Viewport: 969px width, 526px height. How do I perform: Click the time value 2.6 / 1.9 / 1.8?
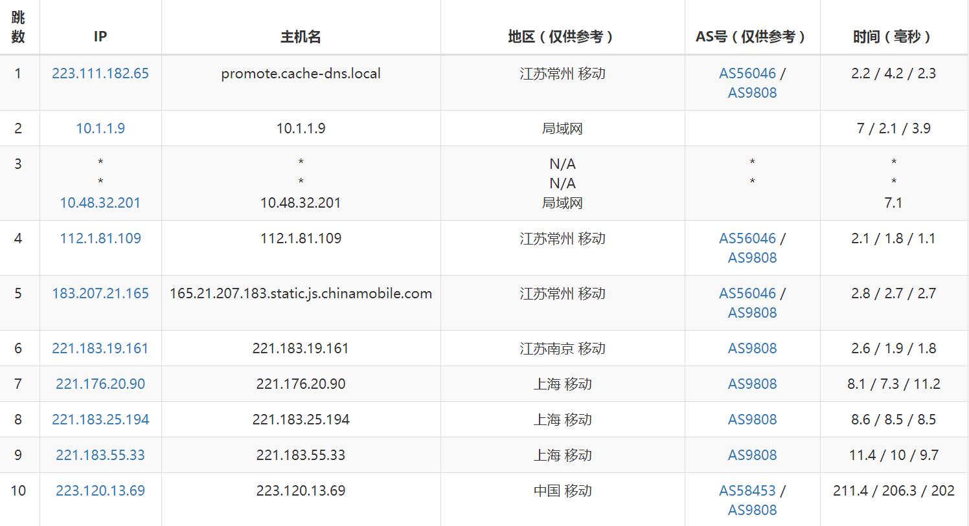click(893, 348)
